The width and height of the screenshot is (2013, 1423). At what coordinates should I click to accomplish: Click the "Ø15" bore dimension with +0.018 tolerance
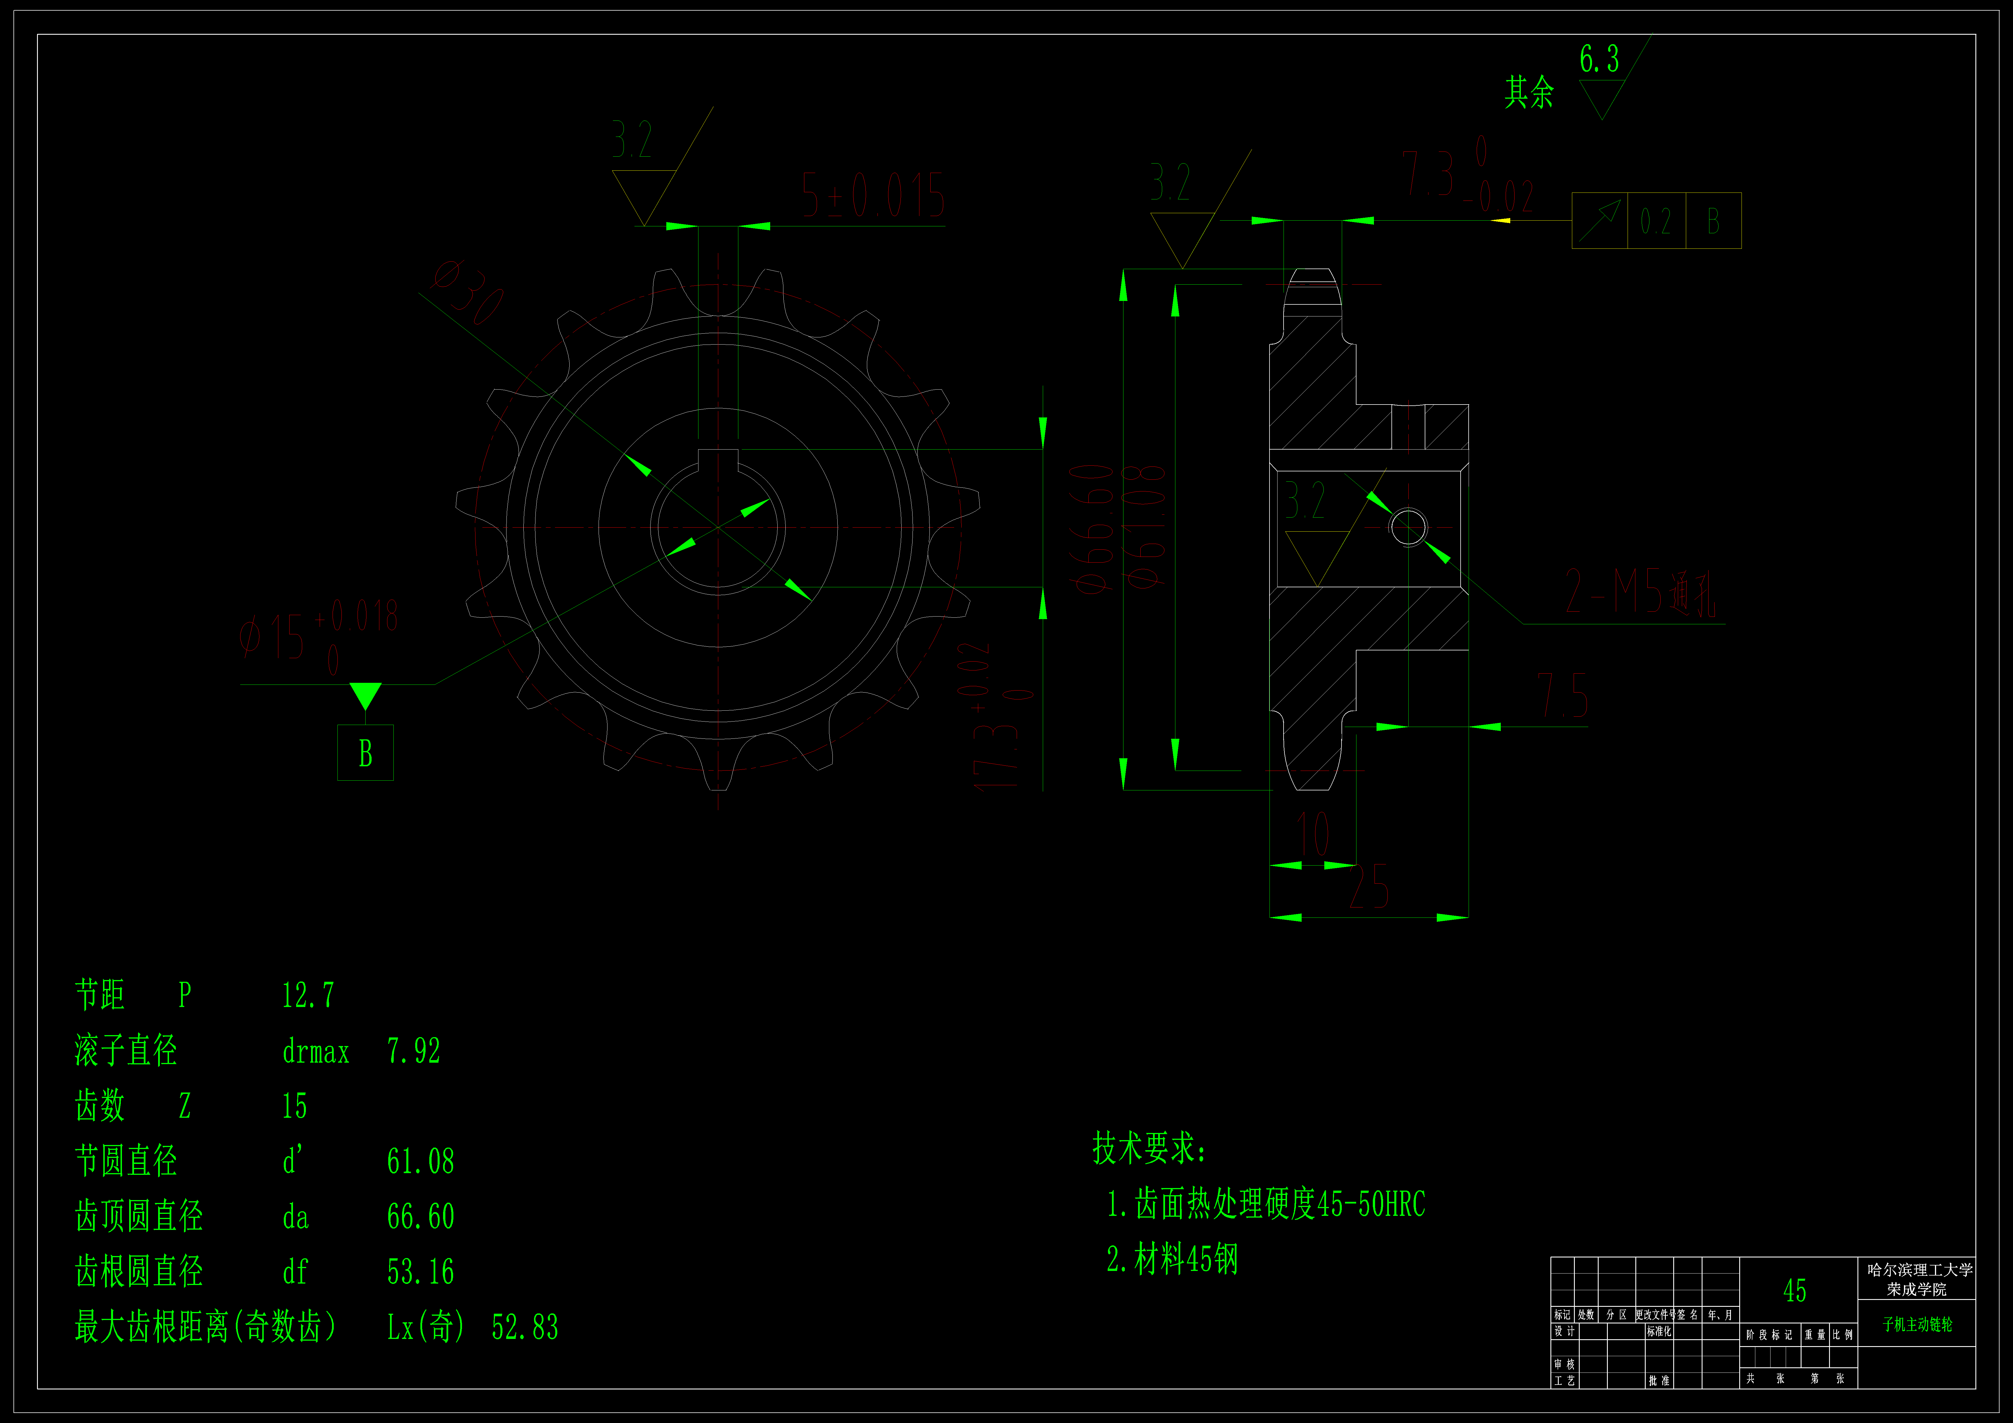[319, 637]
